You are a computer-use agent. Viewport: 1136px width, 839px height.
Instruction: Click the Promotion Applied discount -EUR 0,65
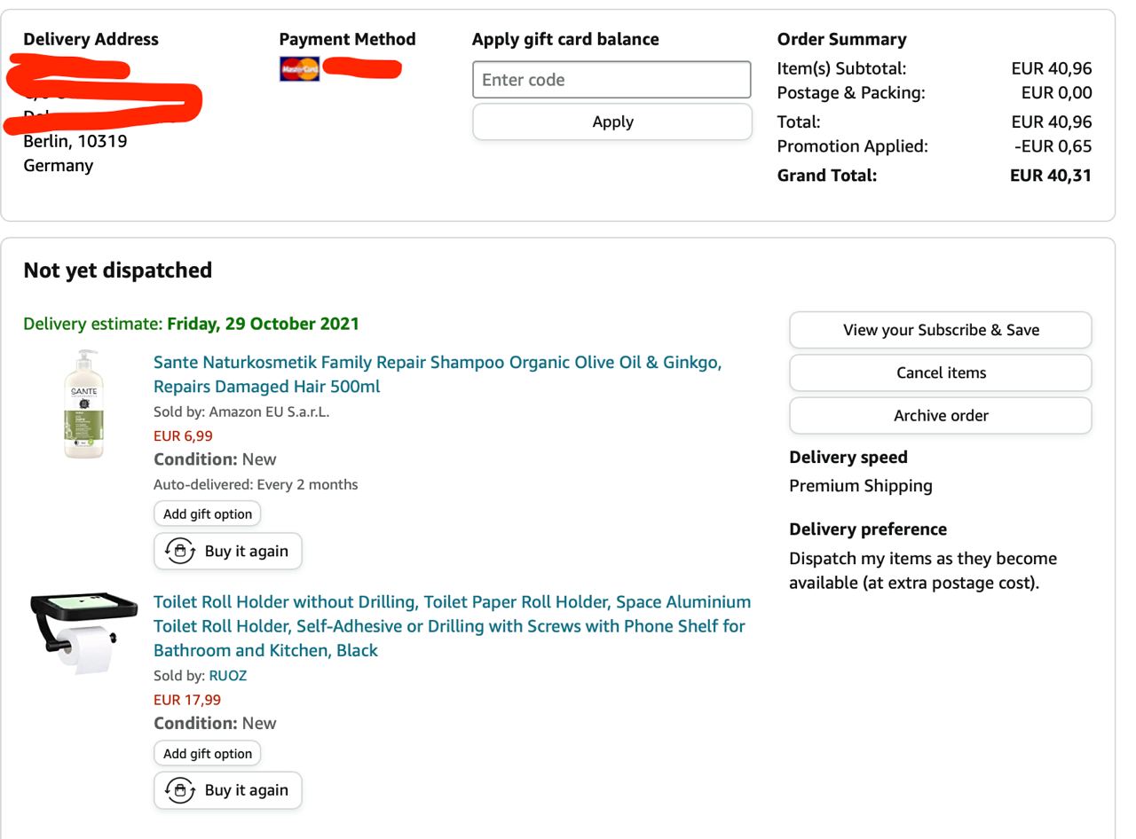tap(1053, 146)
